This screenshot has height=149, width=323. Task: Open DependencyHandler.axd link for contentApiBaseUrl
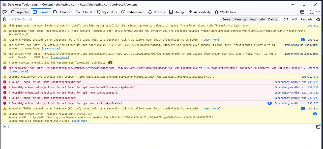coord(296,98)
